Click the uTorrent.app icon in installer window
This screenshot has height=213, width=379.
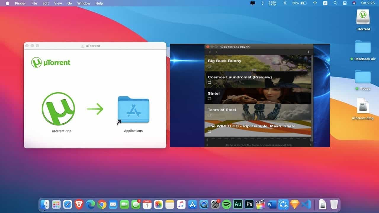coord(58,109)
